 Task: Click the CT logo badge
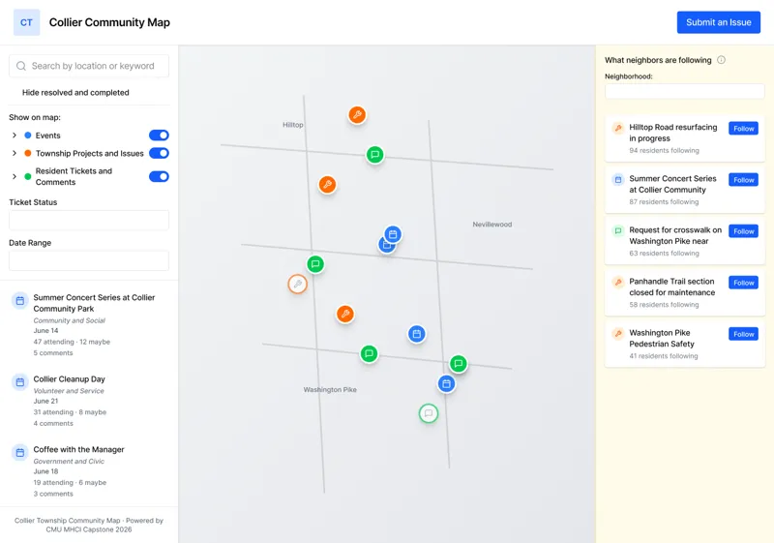(27, 22)
